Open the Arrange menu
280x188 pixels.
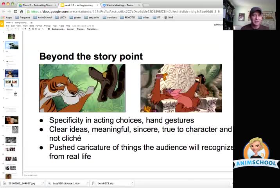pos(47,26)
